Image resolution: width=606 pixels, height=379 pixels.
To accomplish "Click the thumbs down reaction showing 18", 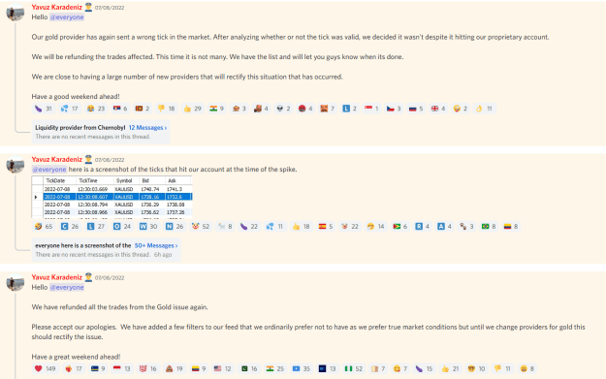I will tap(166, 109).
